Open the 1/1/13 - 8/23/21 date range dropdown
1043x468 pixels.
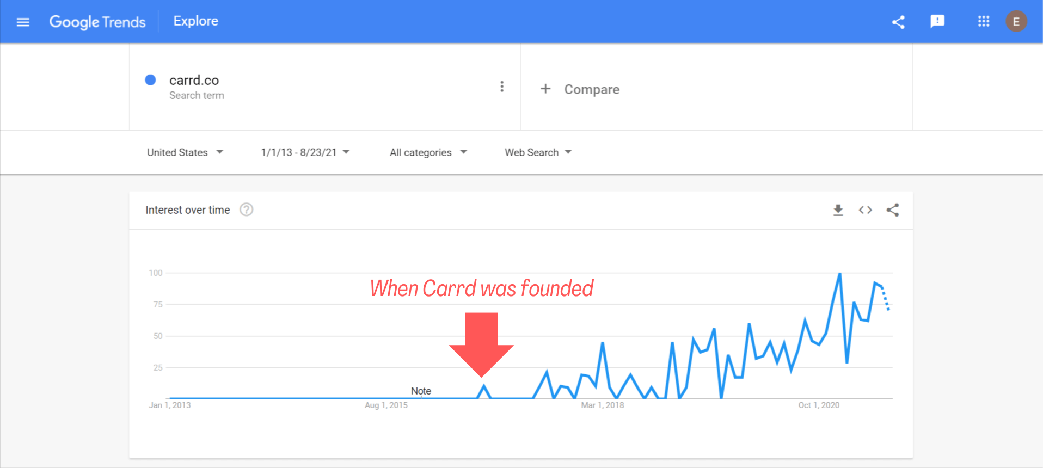[305, 152]
